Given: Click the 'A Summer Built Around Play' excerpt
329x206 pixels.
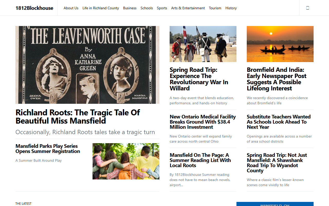Looking at the screenshot, I should point(39,160).
